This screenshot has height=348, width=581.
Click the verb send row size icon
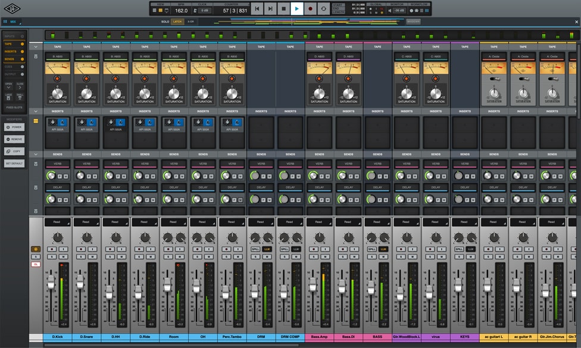coord(36,164)
